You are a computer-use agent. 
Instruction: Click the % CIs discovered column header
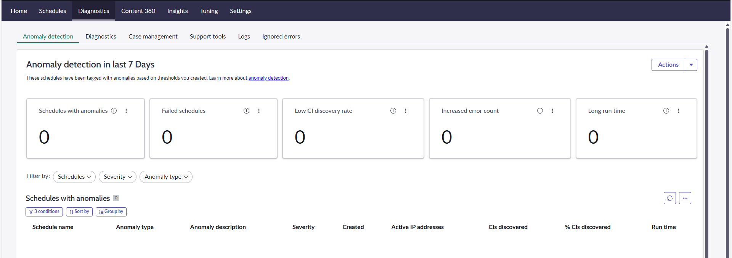pyautogui.click(x=588, y=227)
